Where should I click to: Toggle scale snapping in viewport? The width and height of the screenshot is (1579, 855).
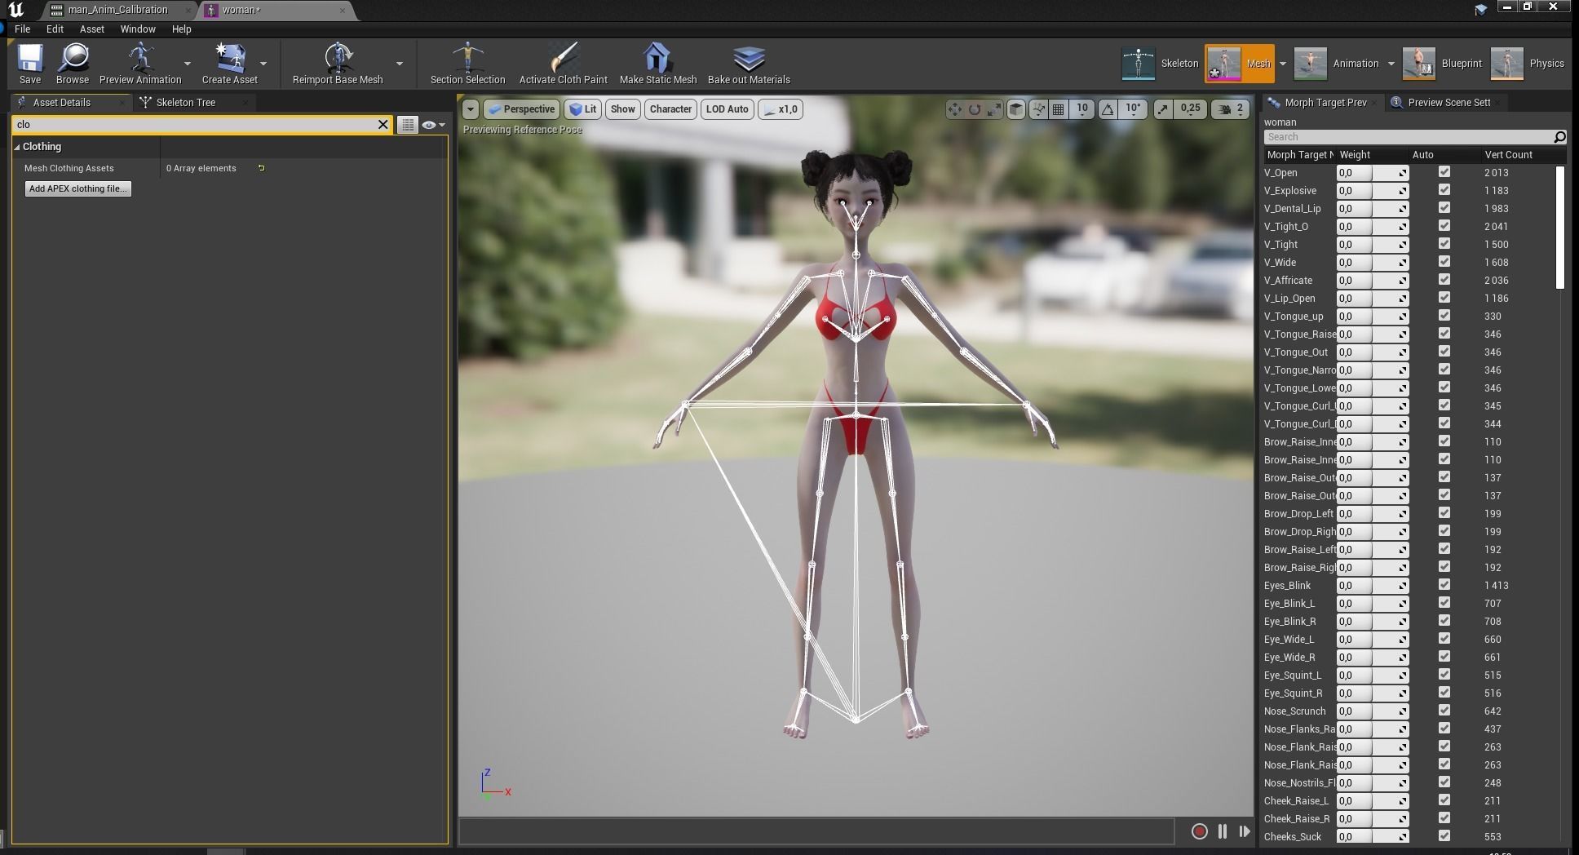pyautogui.click(x=1163, y=109)
